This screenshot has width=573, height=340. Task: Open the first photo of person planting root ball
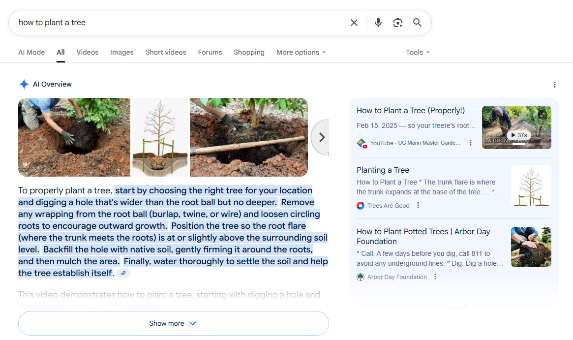point(74,137)
